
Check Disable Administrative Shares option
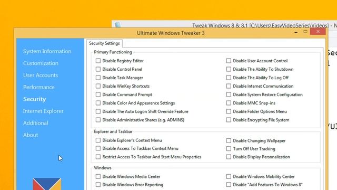click(98, 120)
